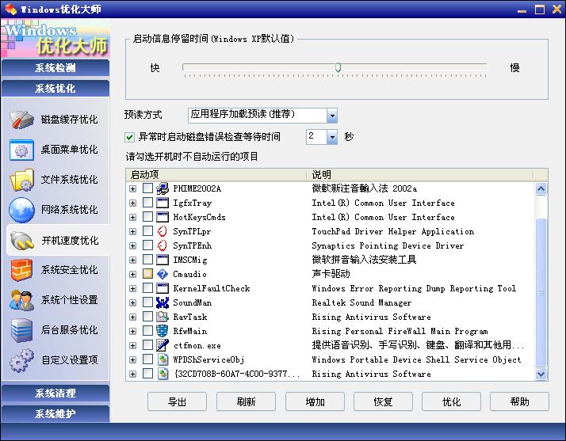Toggle the Cmaudio checkbox
The width and height of the screenshot is (566, 441).
pyautogui.click(x=147, y=274)
